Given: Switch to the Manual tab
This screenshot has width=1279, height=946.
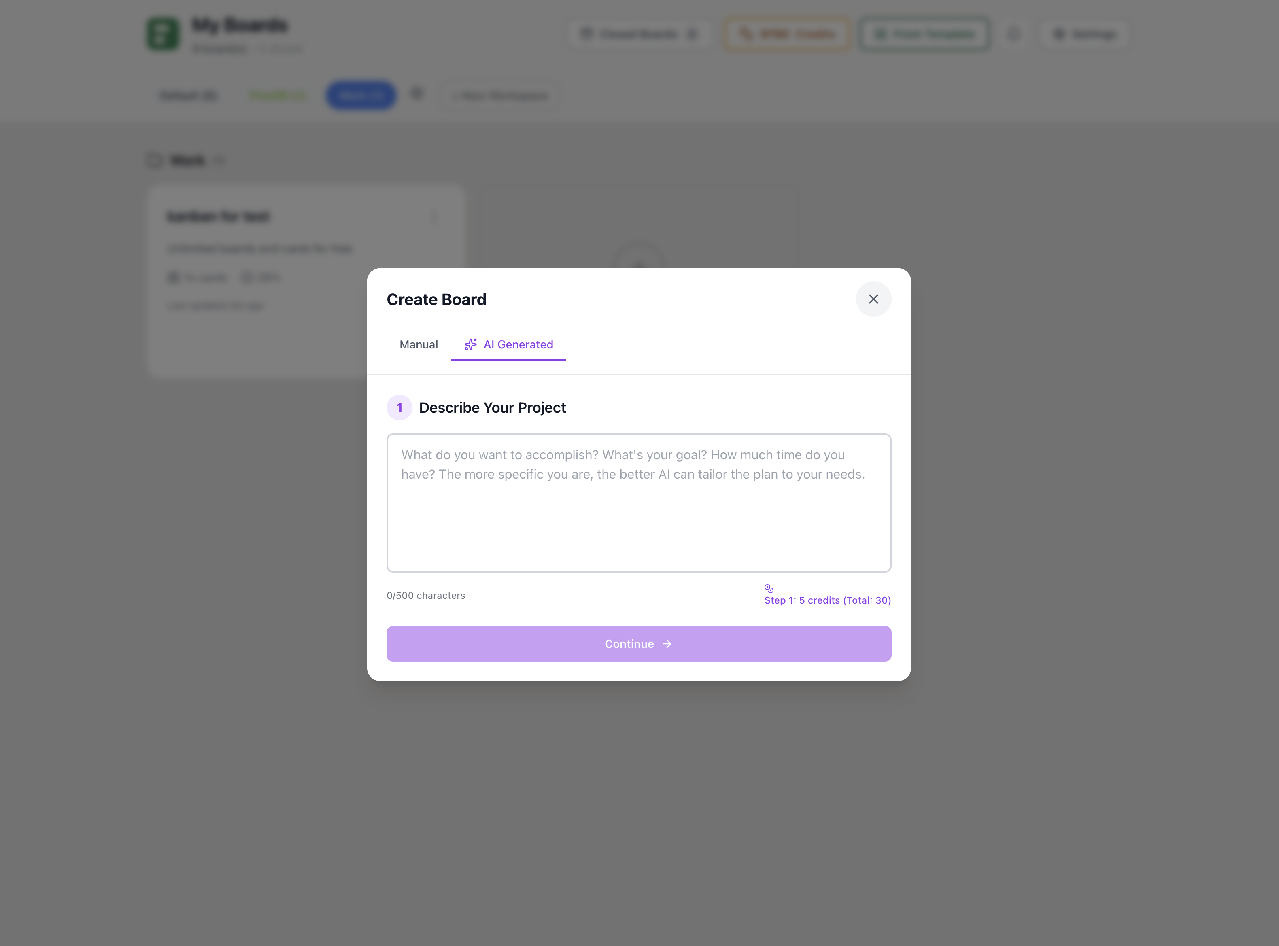Looking at the screenshot, I should coord(418,344).
